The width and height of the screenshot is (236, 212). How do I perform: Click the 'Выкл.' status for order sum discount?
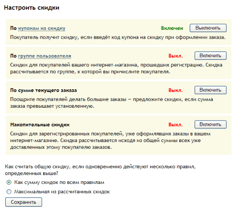[x=176, y=90]
